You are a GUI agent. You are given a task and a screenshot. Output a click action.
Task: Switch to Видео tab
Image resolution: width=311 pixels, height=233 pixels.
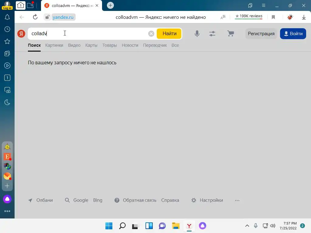pyautogui.click(x=74, y=46)
